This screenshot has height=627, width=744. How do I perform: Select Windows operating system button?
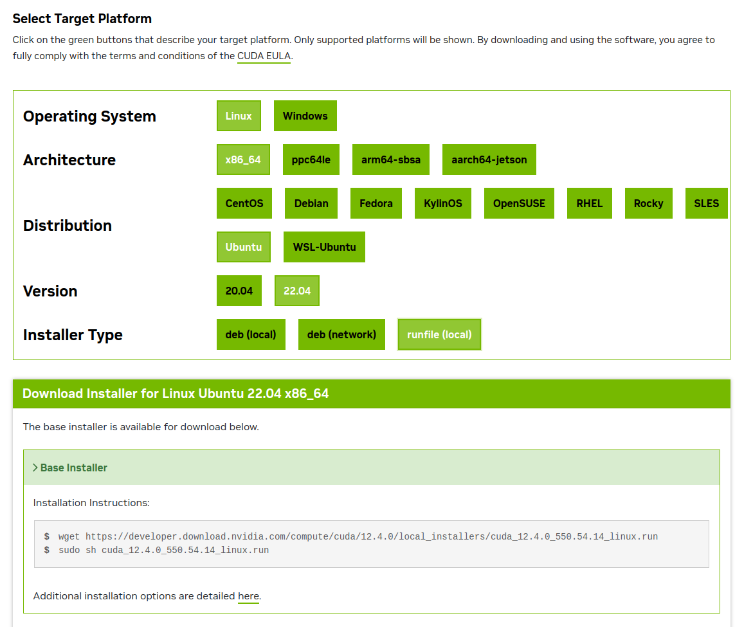tap(305, 116)
